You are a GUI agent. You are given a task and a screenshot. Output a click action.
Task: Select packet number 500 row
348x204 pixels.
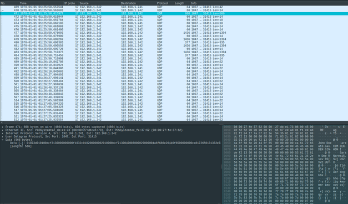click(x=174, y=81)
